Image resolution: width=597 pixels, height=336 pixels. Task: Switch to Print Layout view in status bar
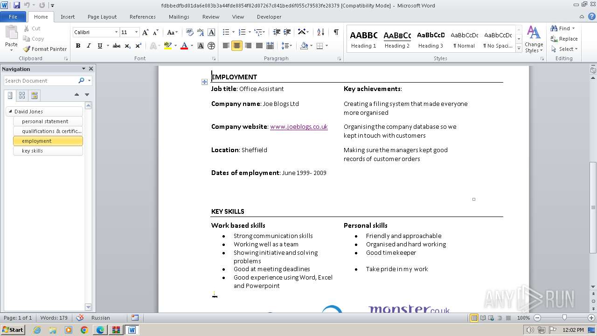[x=474, y=318]
